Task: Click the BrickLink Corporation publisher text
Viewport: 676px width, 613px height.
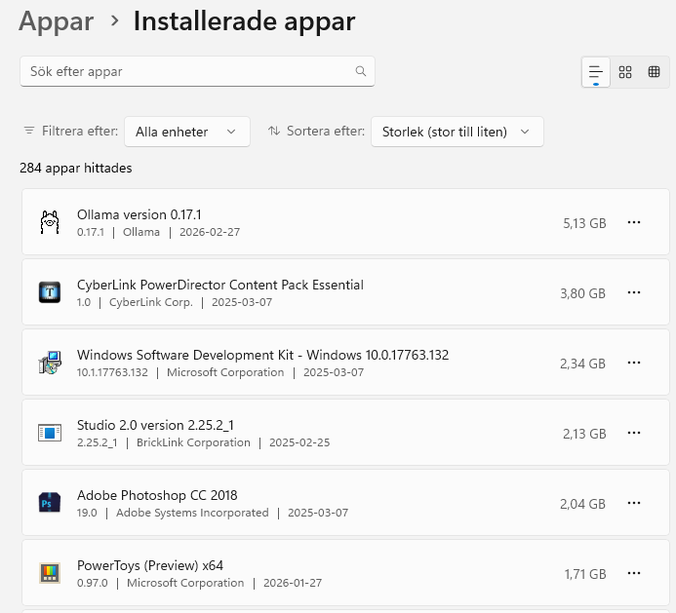Action: (193, 442)
